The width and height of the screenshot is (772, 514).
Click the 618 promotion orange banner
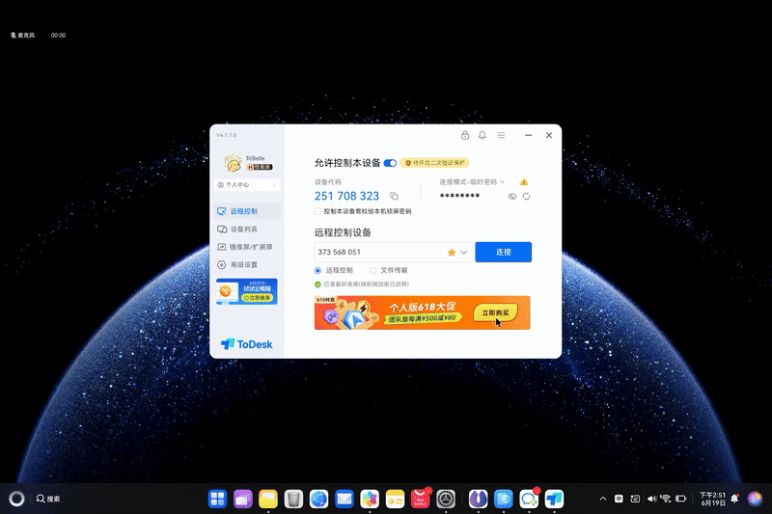coord(422,312)
